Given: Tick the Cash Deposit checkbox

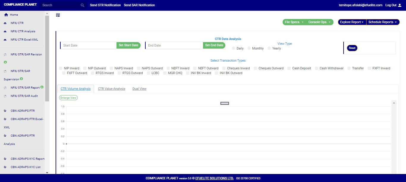Looking at the screenshot, I should pos(289,68).
